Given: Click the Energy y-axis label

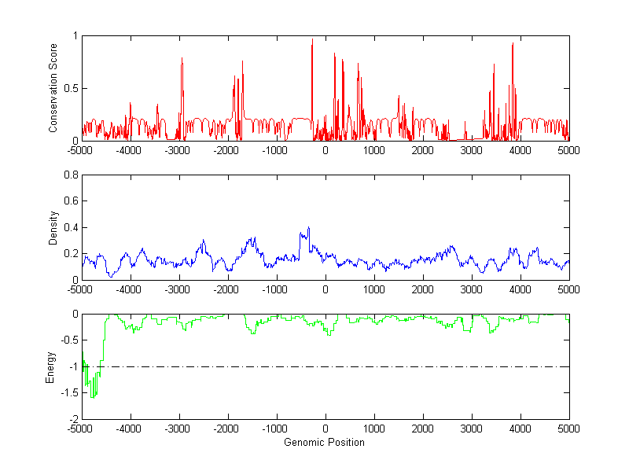Looking at the screenshot, I should pyautogui.click(x=51, y=366).
